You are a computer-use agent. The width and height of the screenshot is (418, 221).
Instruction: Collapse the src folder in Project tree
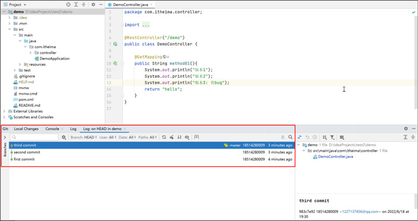[x=9, y=30]
